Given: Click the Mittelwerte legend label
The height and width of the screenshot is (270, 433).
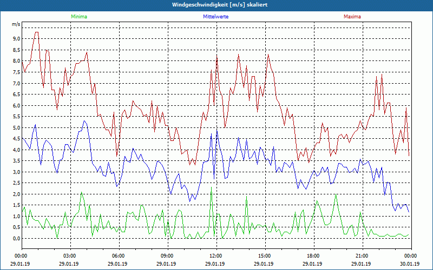Looking at the screenshot, I should pos(215,17).
